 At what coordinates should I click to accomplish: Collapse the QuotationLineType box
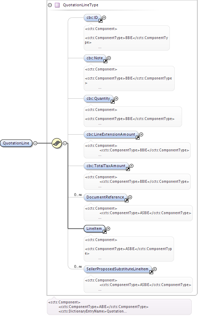pos(50,5)
